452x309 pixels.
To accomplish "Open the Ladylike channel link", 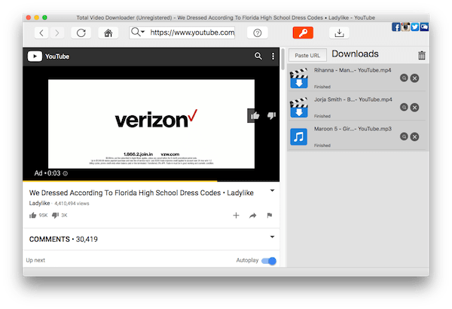I will point(39,203).
